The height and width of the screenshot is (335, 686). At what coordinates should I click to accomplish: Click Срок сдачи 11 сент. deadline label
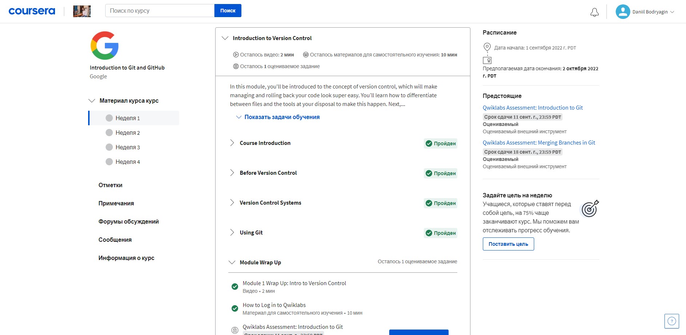tap(523, 117)
